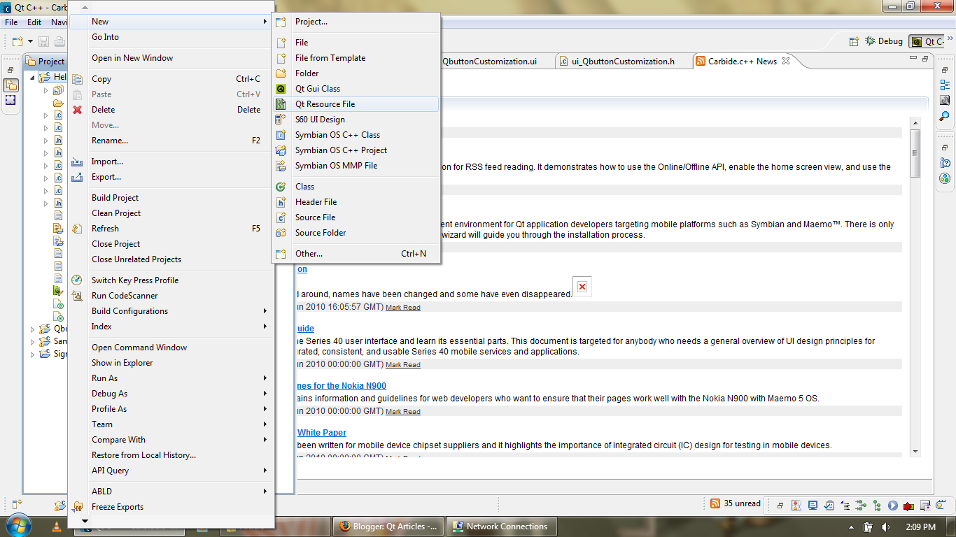Open the Blogger Qt Articles taskbar button
Screen dimensions: 956x537
pyautogui.click(x=387, y=526)
